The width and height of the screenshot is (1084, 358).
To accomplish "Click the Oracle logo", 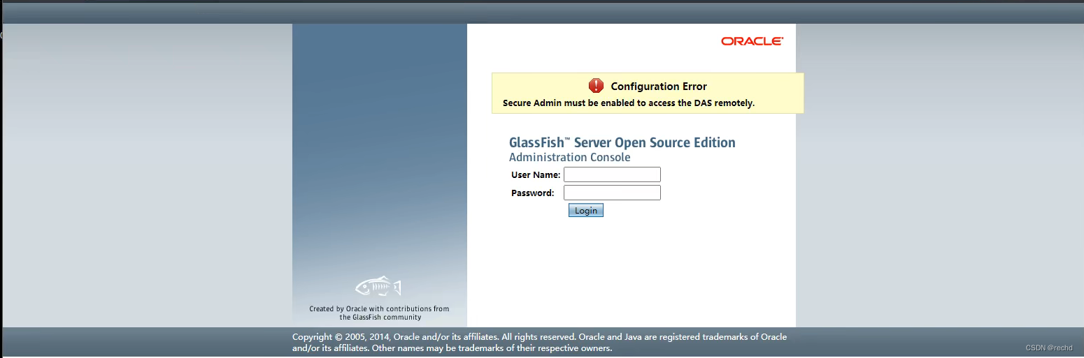I will (752, 41).
